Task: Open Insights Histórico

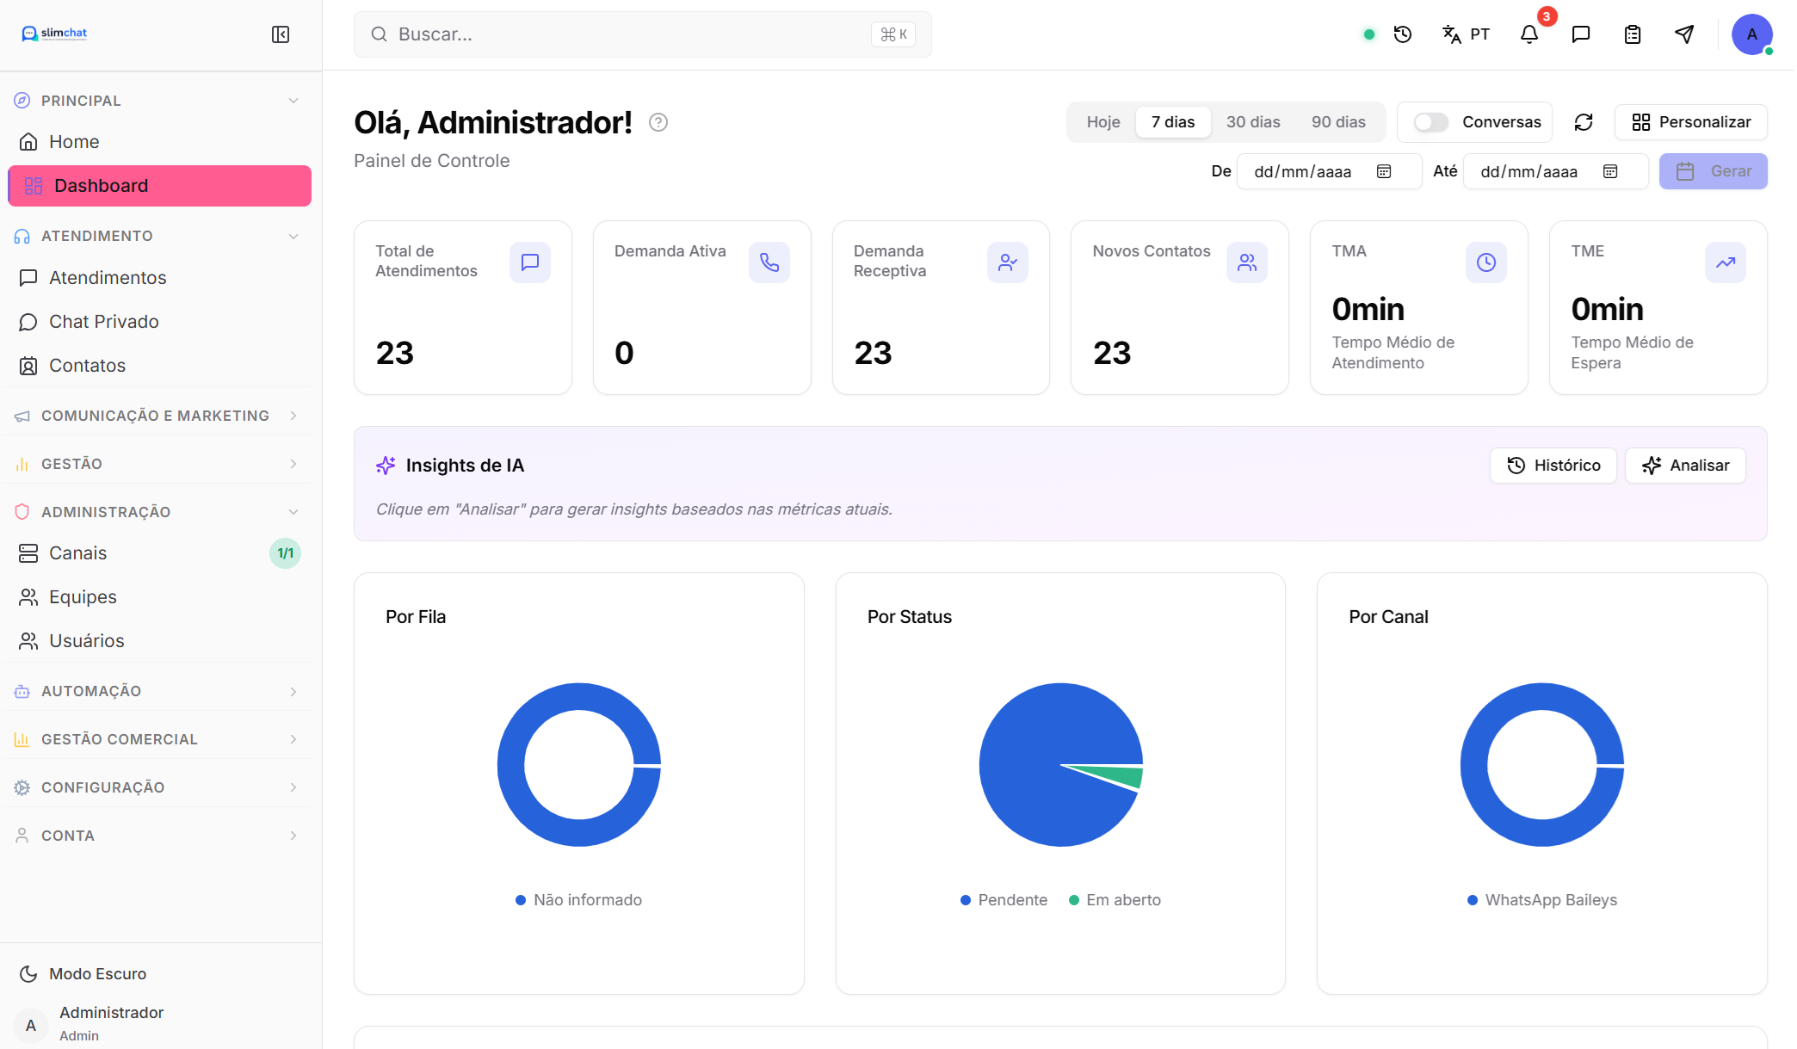Action: tap(1553, 466)
